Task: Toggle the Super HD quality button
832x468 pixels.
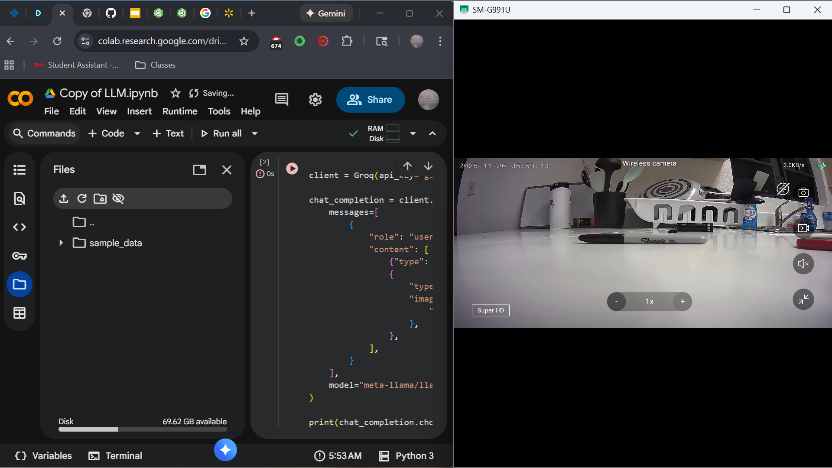Action: point(491,310)
